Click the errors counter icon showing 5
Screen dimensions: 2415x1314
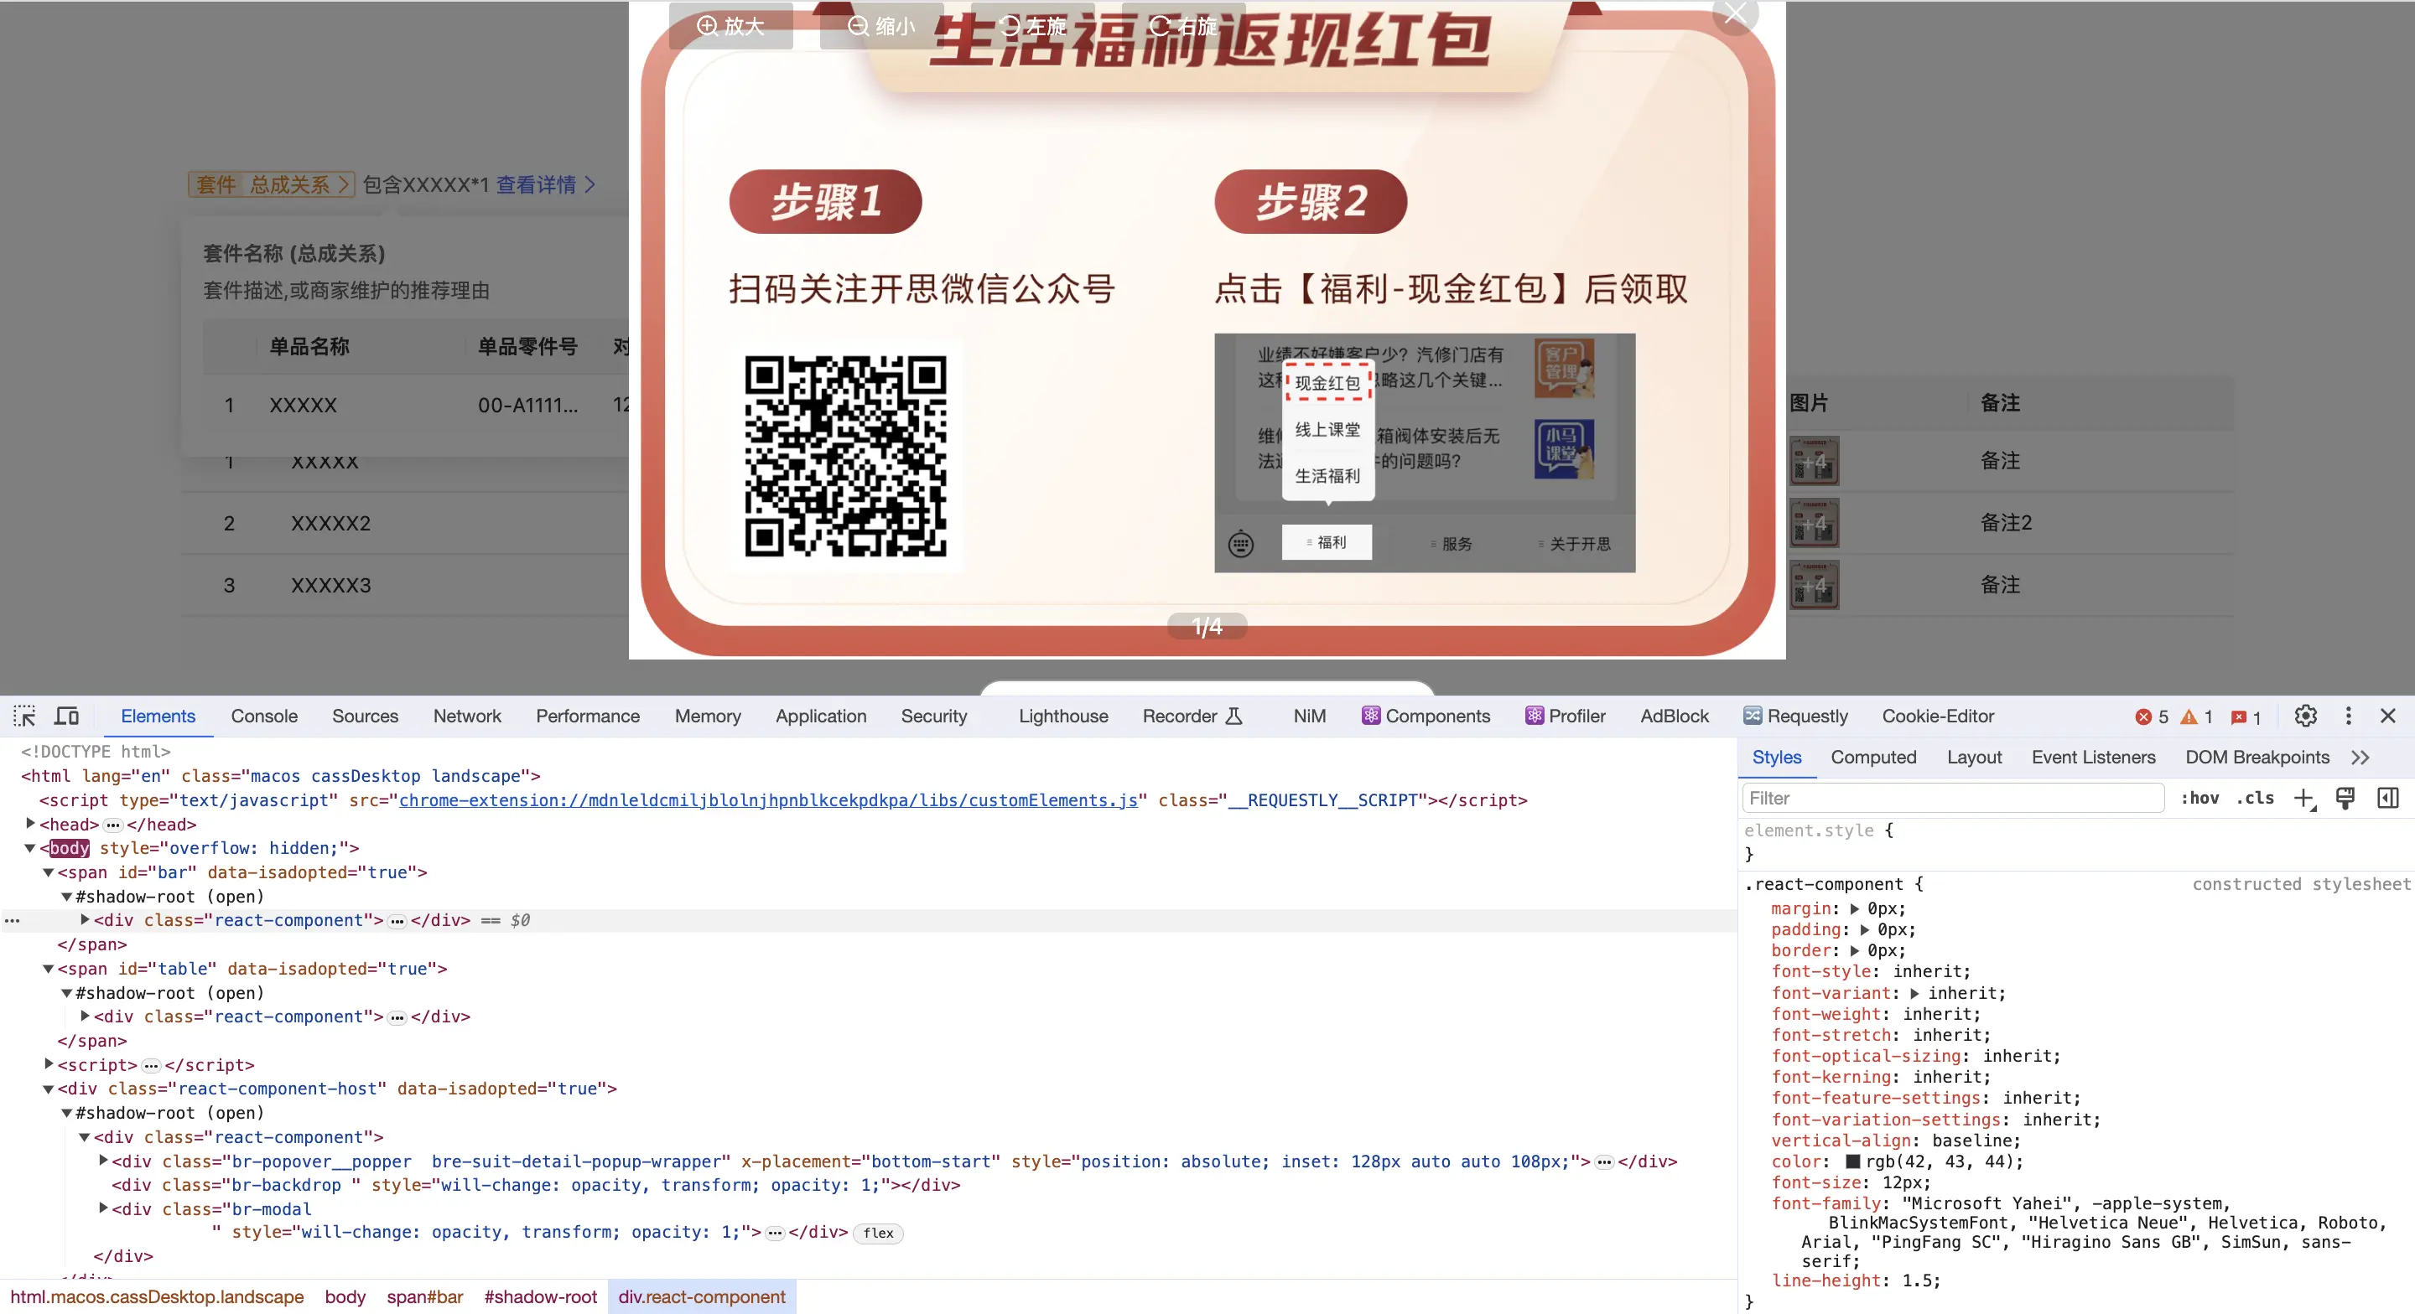(2145, 716)
